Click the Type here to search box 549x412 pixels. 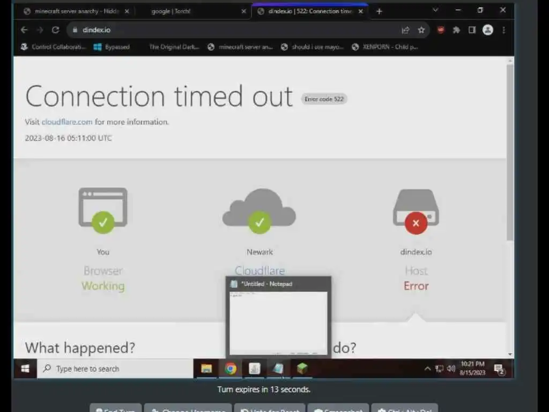tap(115, 369)
